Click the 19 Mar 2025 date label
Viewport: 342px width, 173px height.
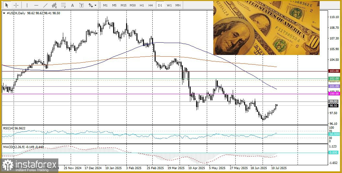(176, 168)
